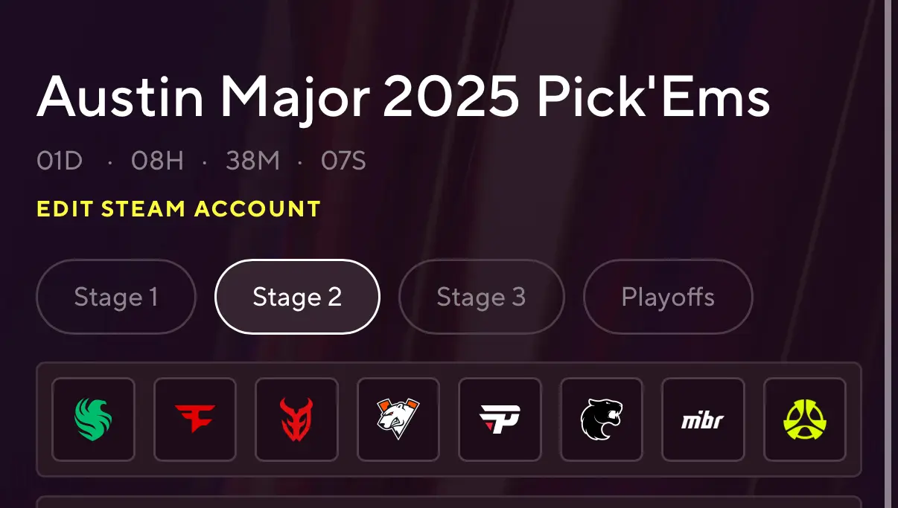Pick the red FaZe Clan logo
The height and width of the screenshot is (508, 898).
click(195, 419)
